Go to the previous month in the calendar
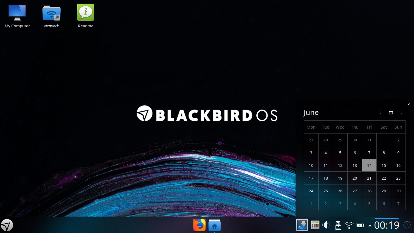Screen dimensions: 414x233 [381, 113]
